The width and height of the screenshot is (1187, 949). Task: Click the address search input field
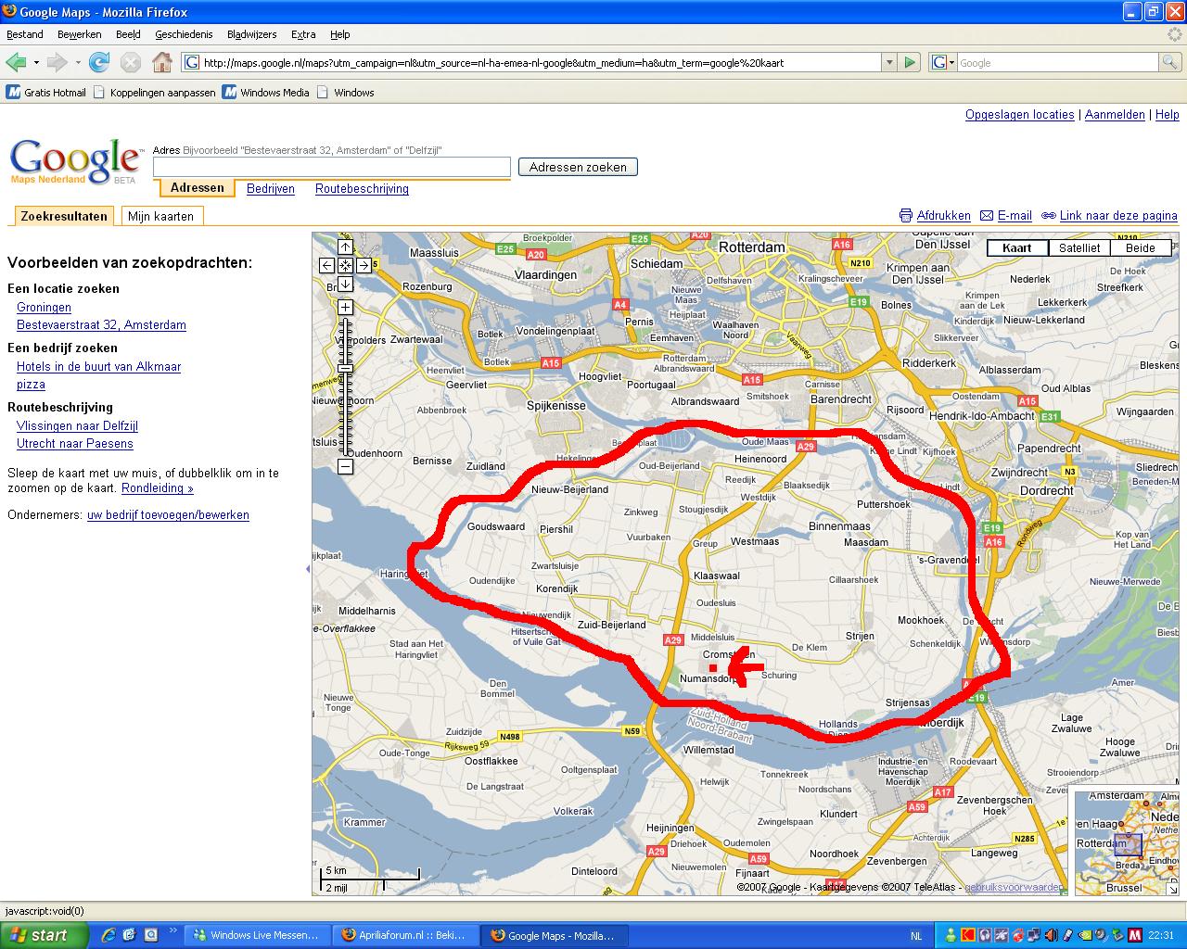(x=332, y=167)
